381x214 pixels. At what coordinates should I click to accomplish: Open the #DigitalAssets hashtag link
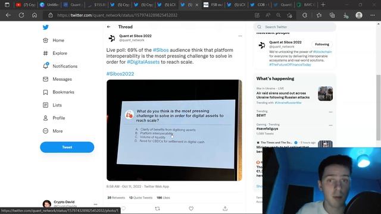[143, 62]
